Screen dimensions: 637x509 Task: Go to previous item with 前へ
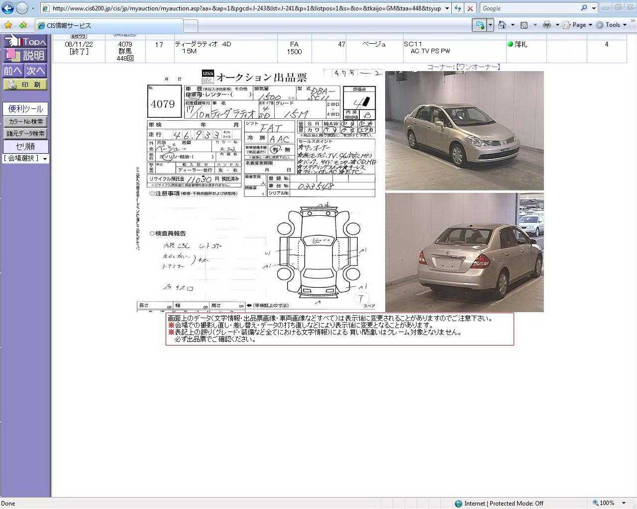coord(13,71)
